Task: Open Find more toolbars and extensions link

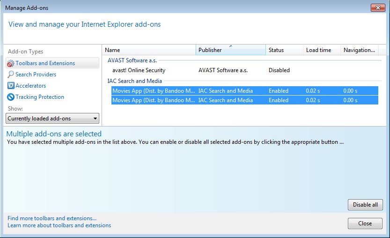Action: pyautogui.click(x=52, y=218)
